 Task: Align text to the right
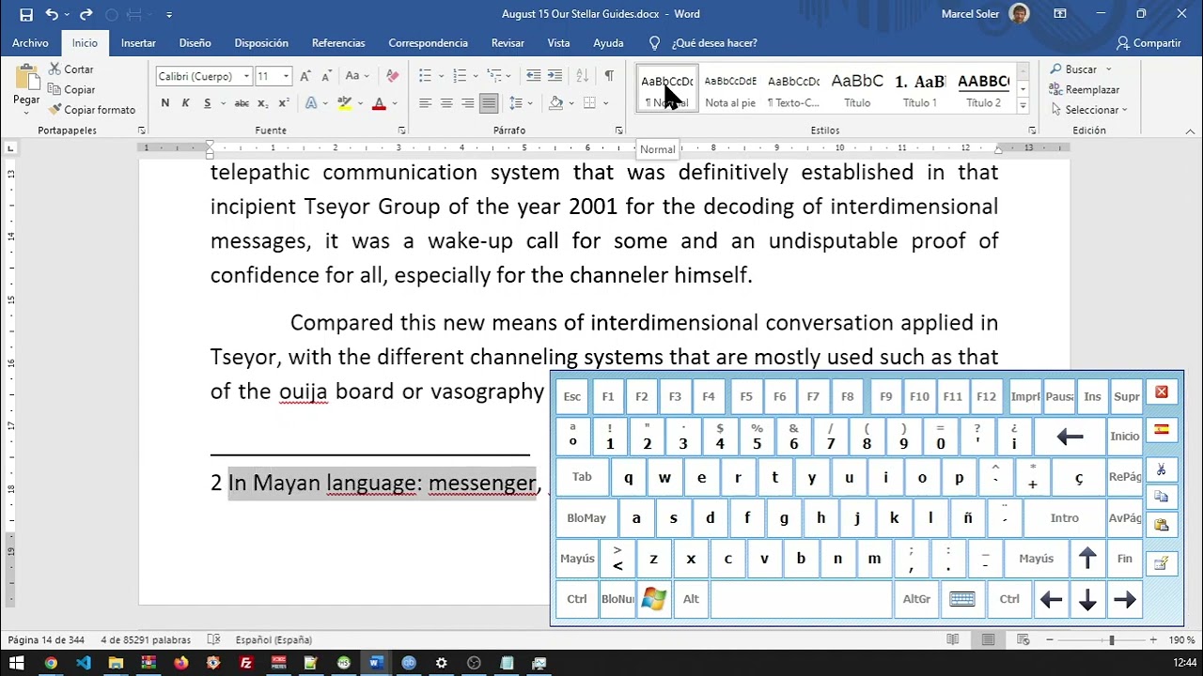point(467,103)
